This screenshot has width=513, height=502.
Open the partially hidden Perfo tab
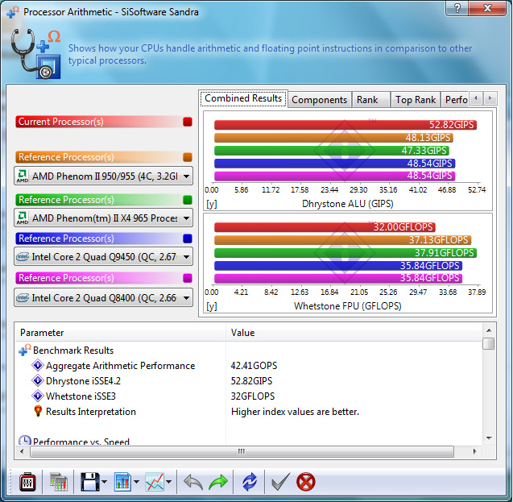pos(455,100)
